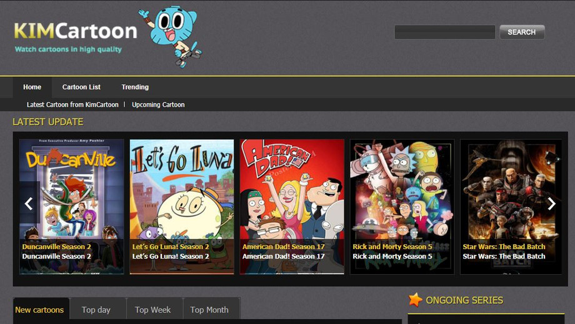The width and height of the screenshot is (575, 324).
Task: Select the New cartoons tab
Action: tap(39, 310)
